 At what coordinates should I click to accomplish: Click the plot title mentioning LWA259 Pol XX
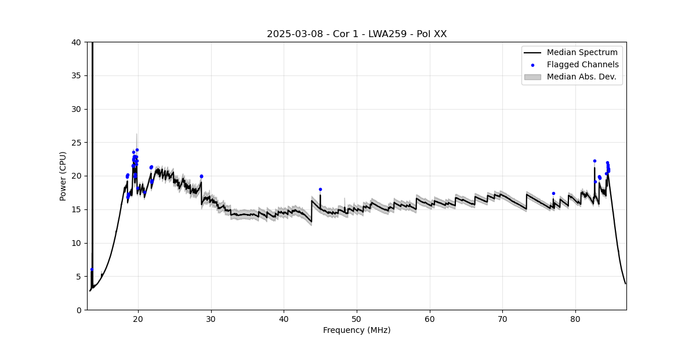click(357, 34)
